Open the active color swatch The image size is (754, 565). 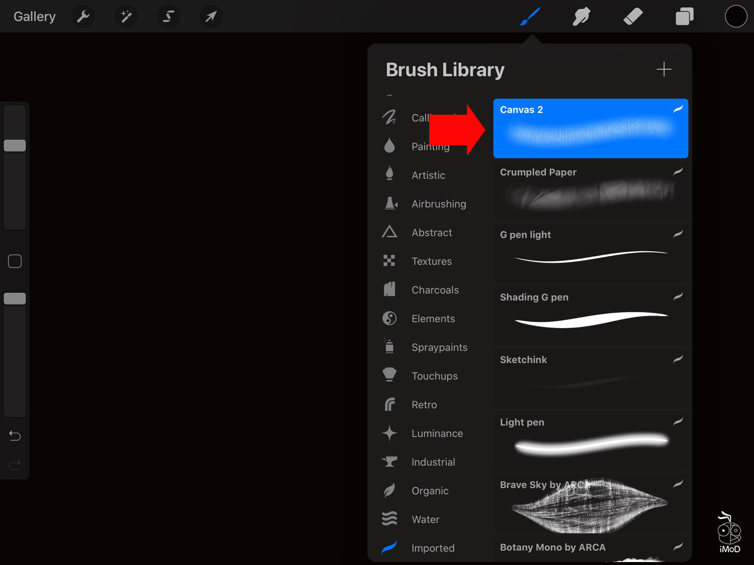click(x=736, y=16)
